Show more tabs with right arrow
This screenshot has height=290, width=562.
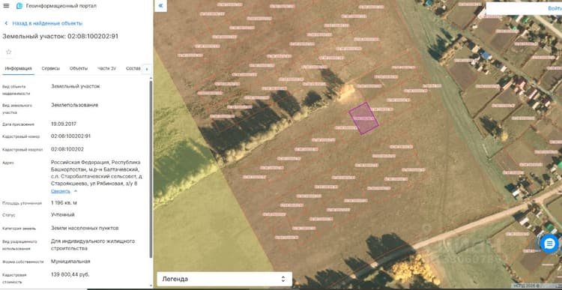(146, 69)
